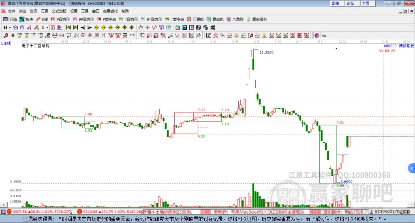Click the 600083 stock code label
The height and width of the screenshot is (223, 415).
[390, 46]
